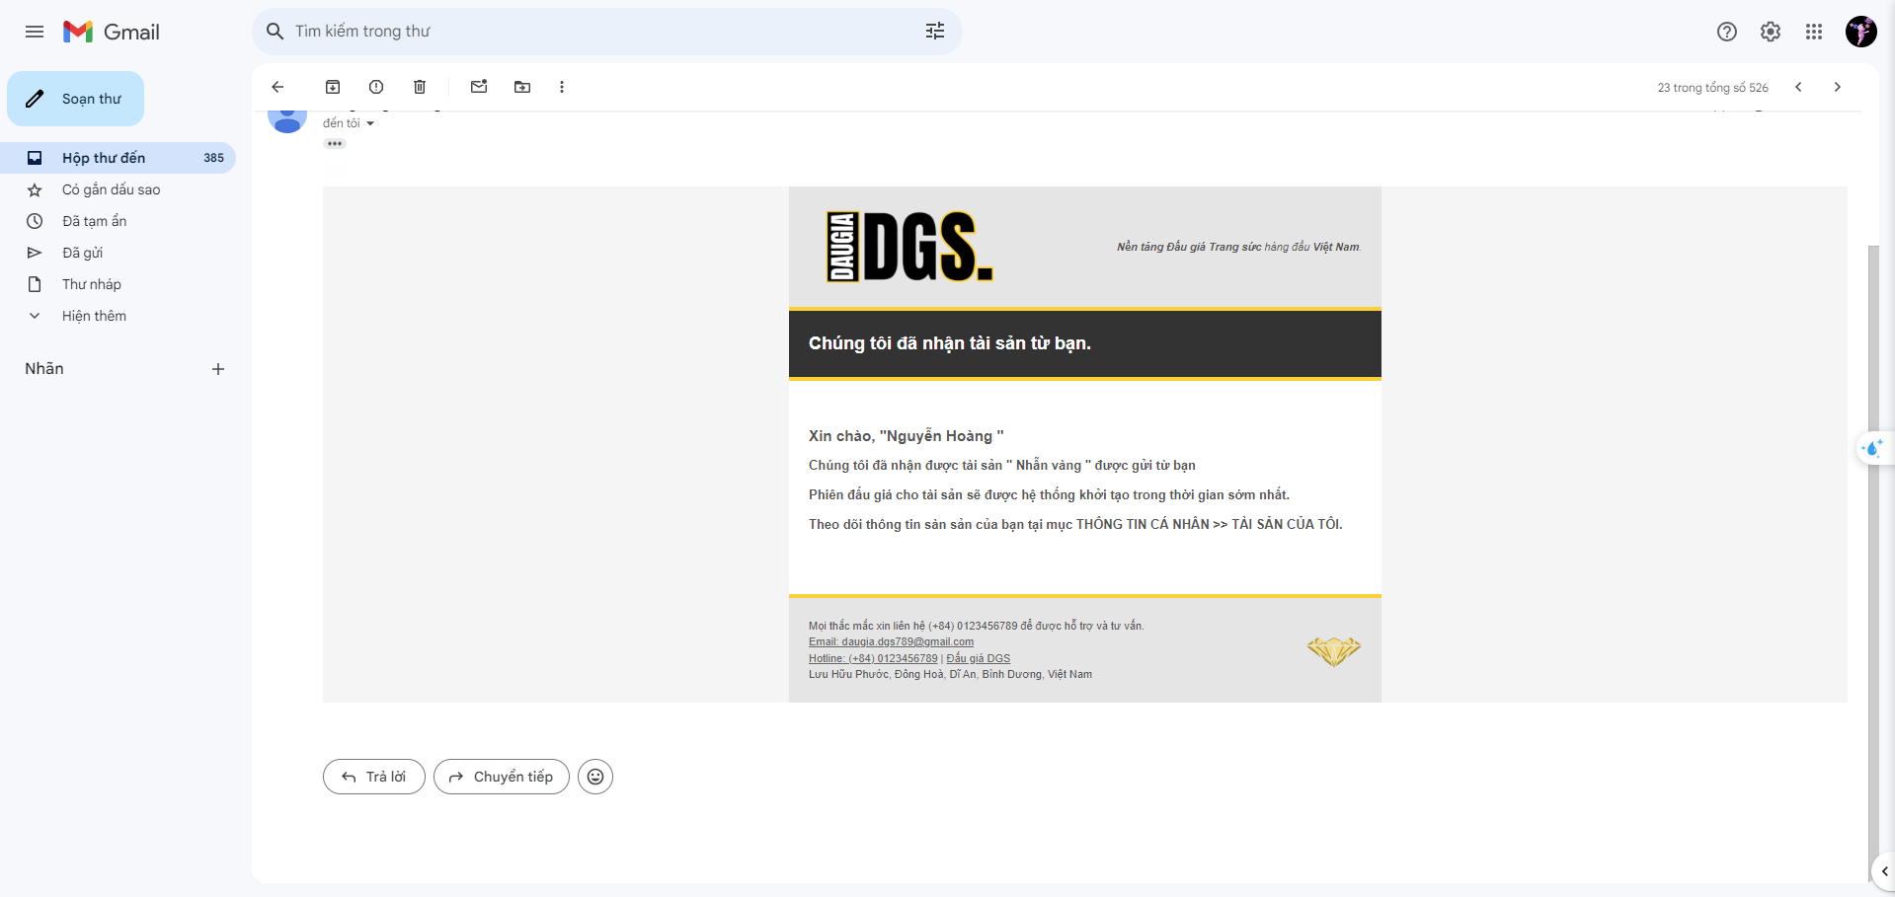Open 'Đã gửi' sent folder
This screenshot has width=1895, height=897.
click(x=82, y=253)
